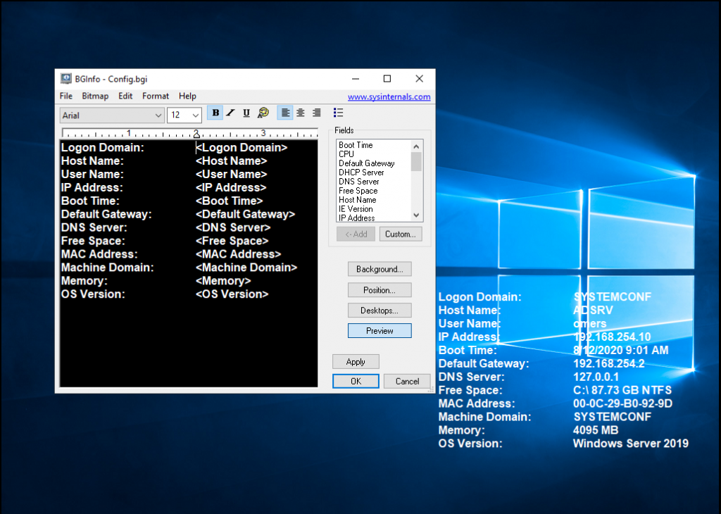Open the Bitmap menu

point(95,96)
